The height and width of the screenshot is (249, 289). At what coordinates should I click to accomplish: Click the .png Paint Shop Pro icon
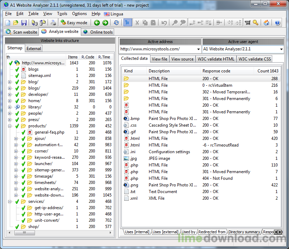pyautogui.click(x=126, y=185)
